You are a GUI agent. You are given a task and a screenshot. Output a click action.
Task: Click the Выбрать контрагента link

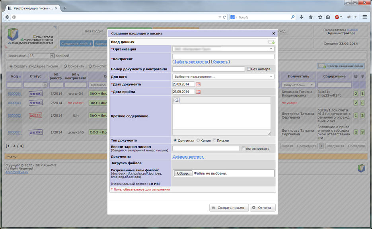click(x=191, y=62)
